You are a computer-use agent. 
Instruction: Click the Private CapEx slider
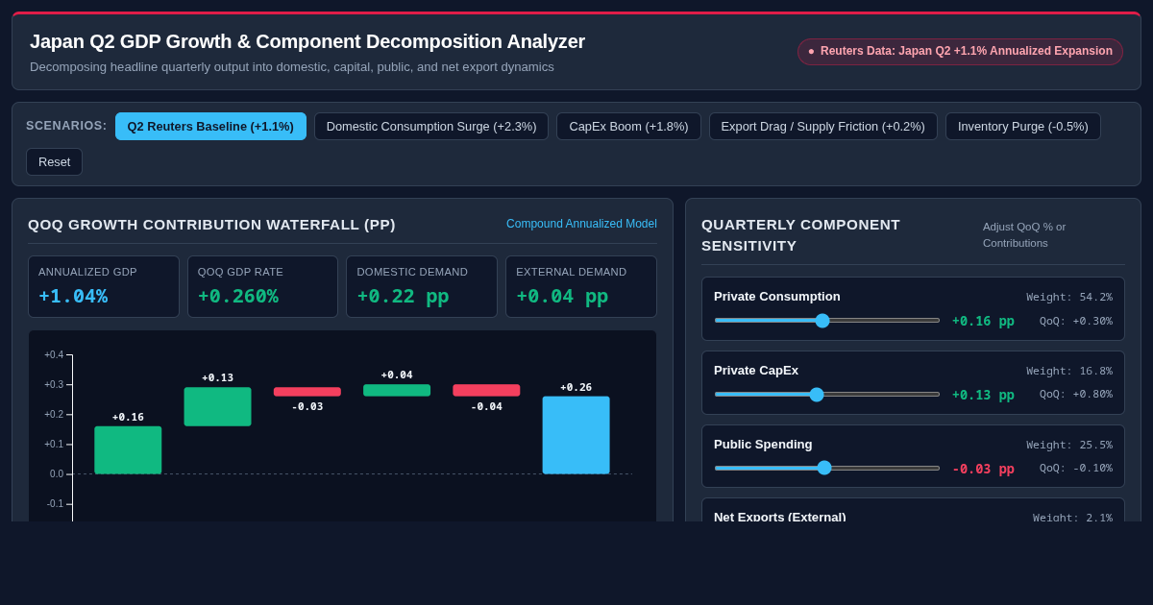coord(826,394)
